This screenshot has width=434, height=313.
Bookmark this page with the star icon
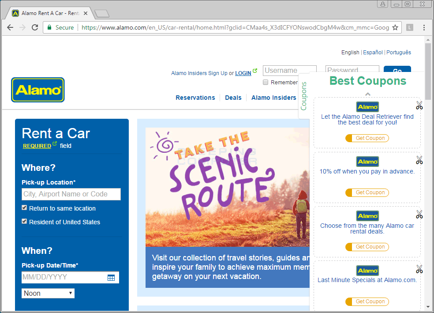tap(395, 27)
